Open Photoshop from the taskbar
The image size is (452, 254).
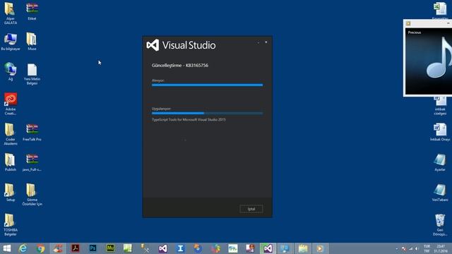[x=93, y=248]
